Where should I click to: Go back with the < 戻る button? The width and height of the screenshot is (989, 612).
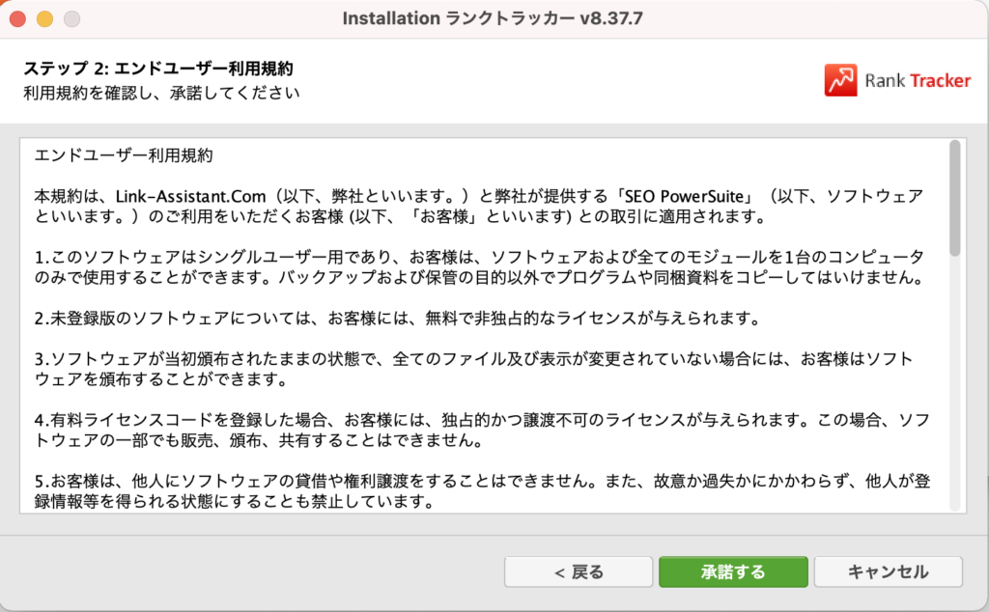pyautogui.click(x=579, y=571)
